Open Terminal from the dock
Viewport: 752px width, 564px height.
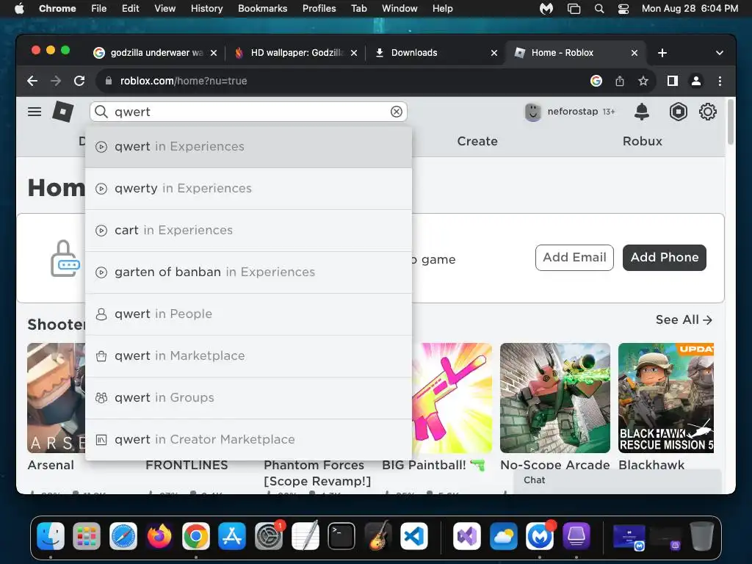tap(341, 536)
